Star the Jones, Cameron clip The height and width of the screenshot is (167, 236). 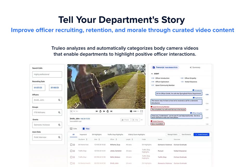click(x=74, y=151)
